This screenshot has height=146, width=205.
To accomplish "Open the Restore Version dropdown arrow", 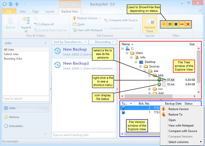I will (x=100, y=18).
